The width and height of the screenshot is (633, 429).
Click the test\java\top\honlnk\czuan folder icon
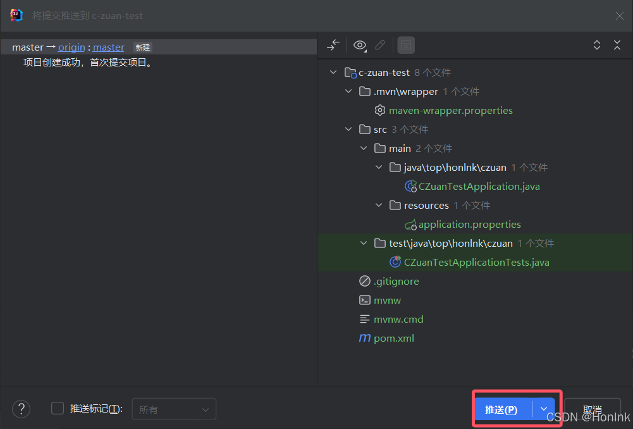pos(380,243)
